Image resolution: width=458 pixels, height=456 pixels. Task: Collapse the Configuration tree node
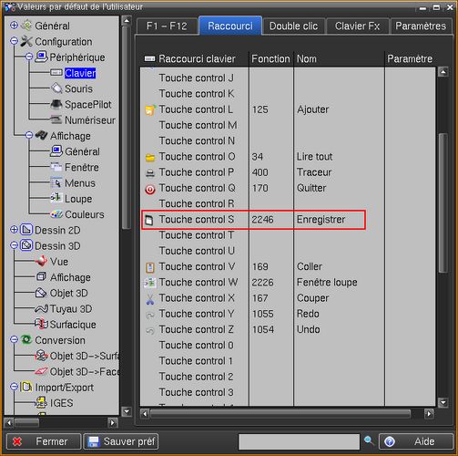14,41
